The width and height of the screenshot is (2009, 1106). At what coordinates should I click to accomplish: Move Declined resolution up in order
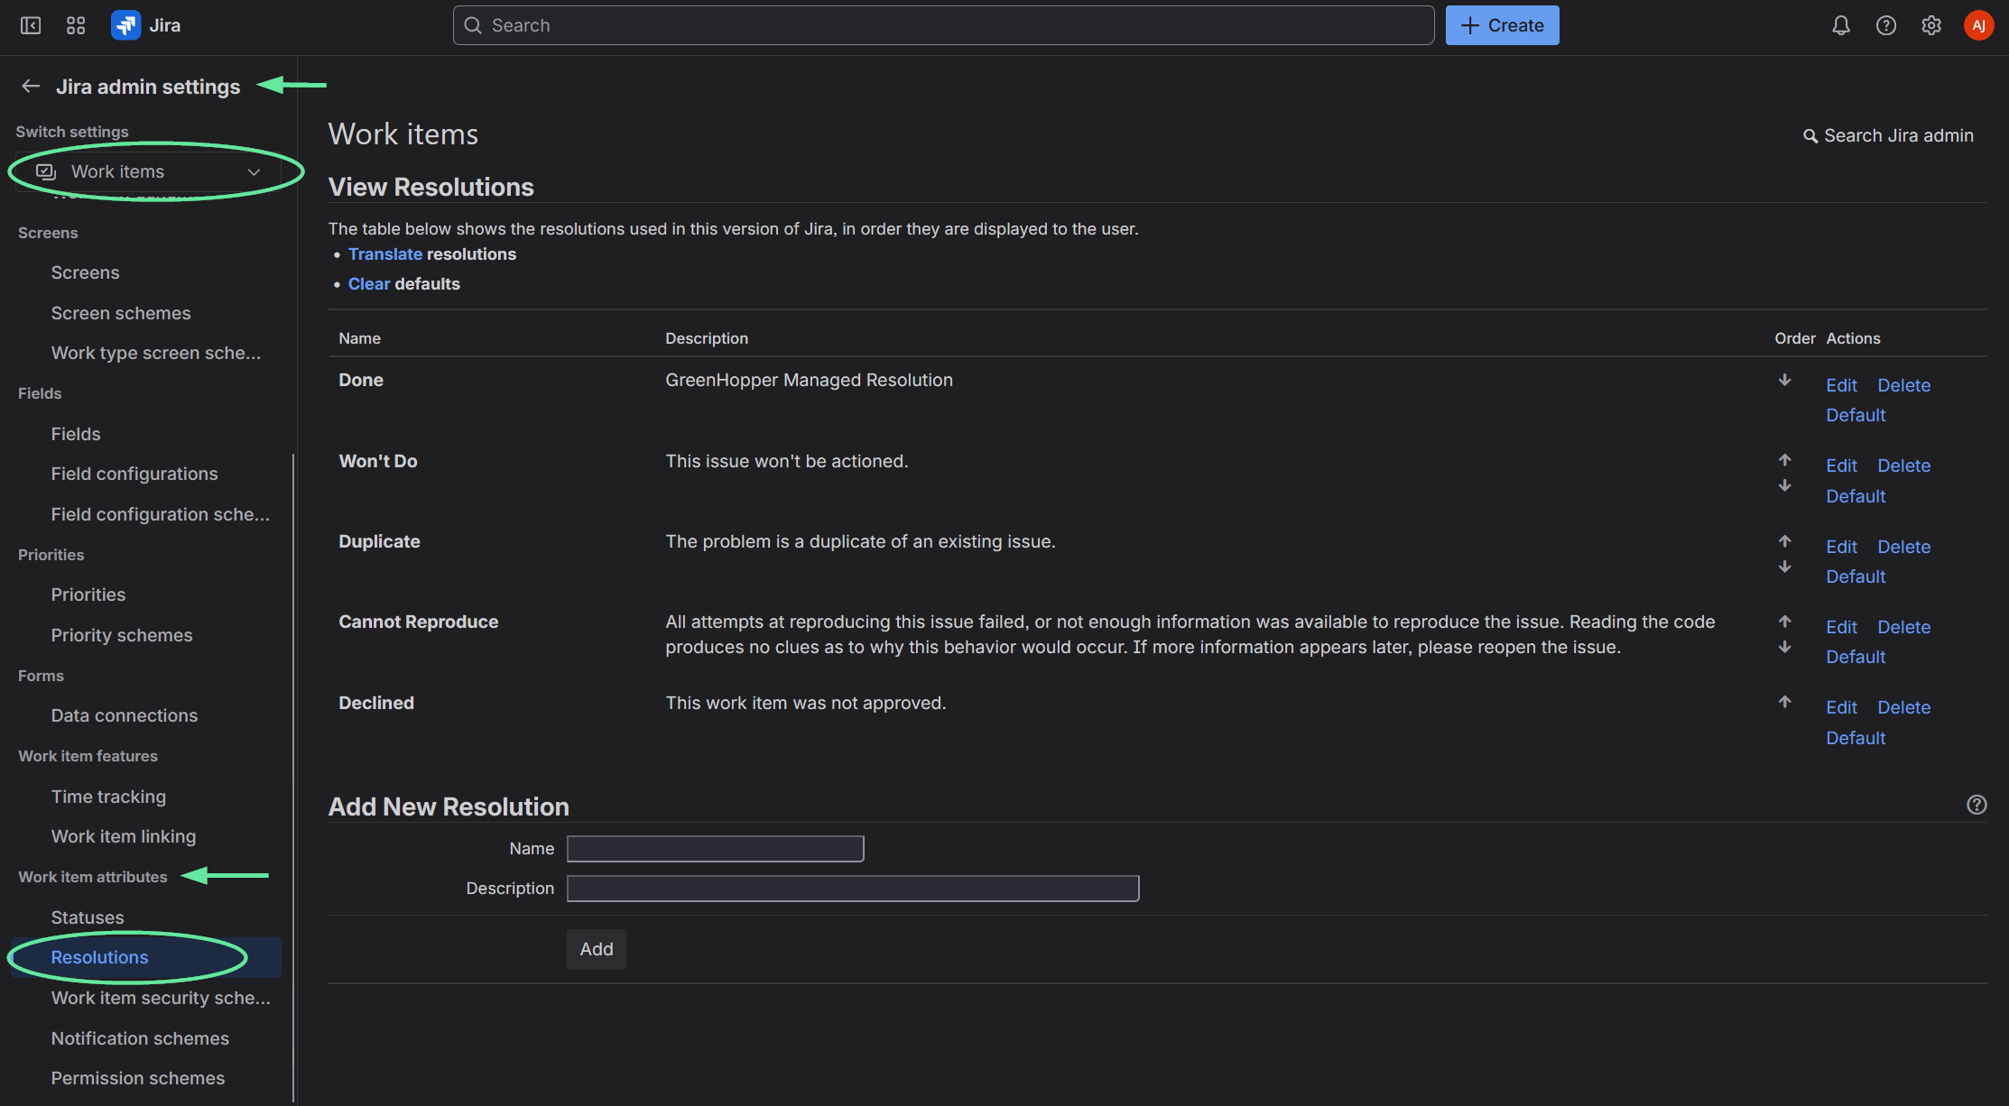pyautogui.click(x=1784, y=702)
